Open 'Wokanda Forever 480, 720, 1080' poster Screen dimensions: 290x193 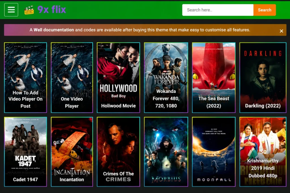[x=166, y=77]
